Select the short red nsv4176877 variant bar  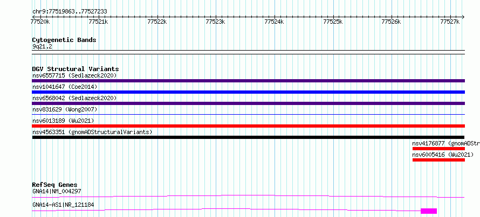[438, 149]
